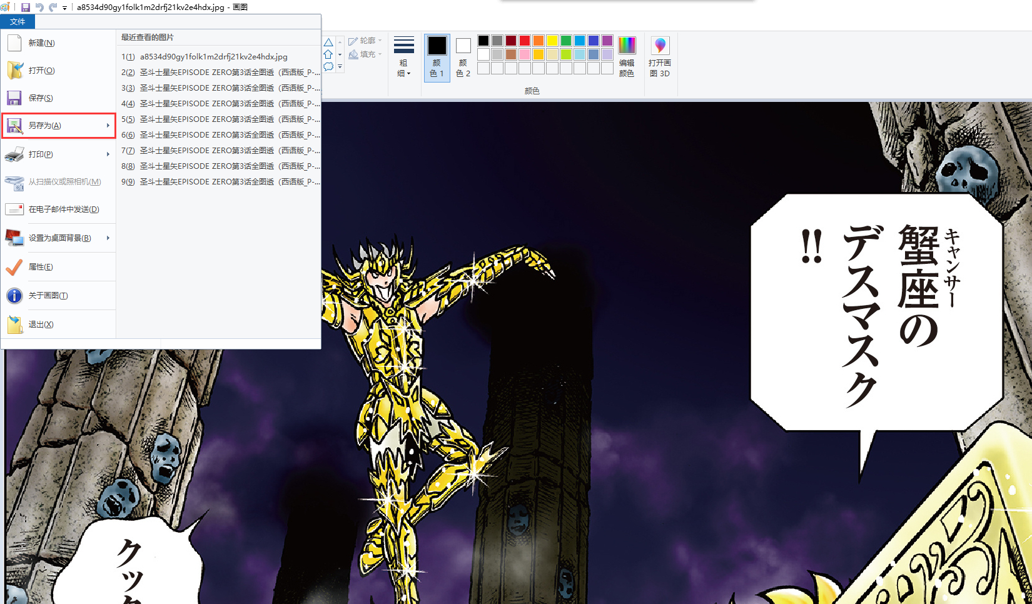The height and width of the screenshot is (604, 1032).
Task: Click the 文件 (File) tab
Action: point(18,22)
